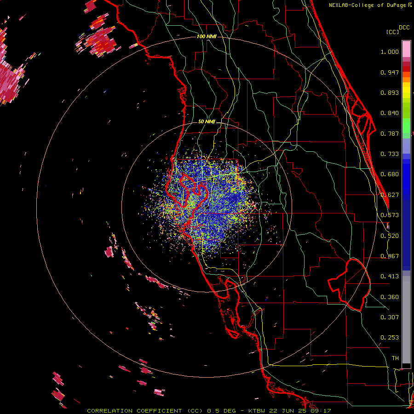Pick the yellow color bar segment
Screen dimensions: 414x414
[406, 90]
